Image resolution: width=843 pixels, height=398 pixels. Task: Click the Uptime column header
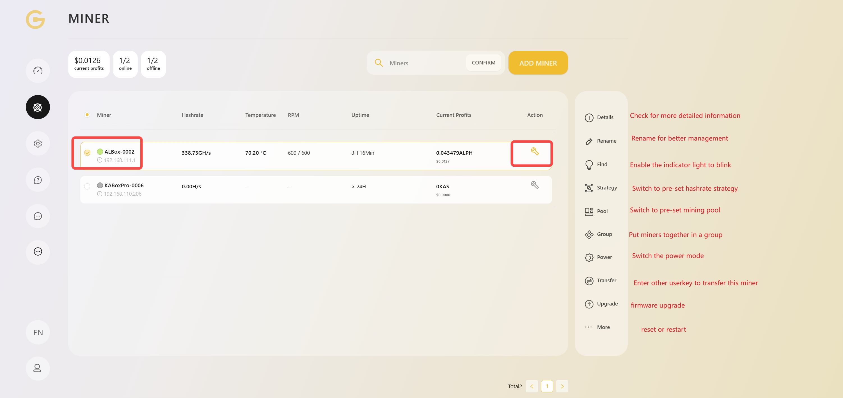[360, 115]
